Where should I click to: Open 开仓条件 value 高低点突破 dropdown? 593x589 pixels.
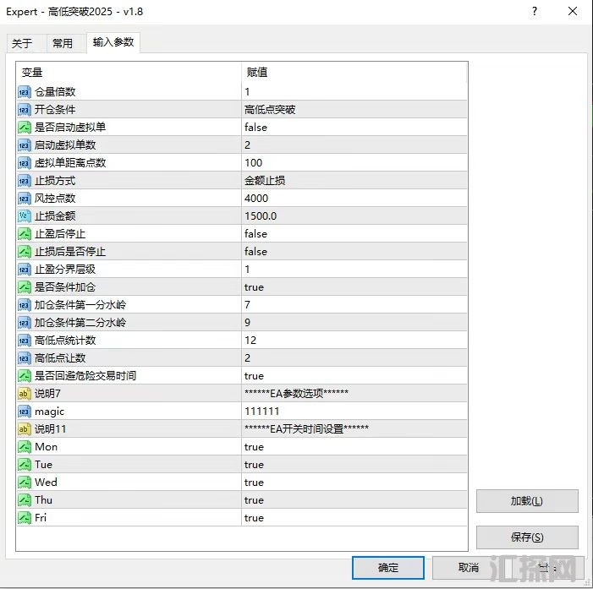click(354, 110)
